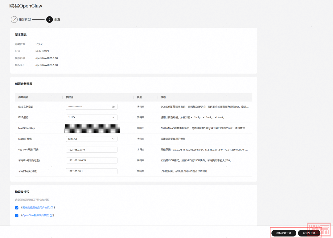This screenshot has width=333, height=238.
Task: Open the MaaS的模型 dropdown showing Kimi-K2
Action: [91, 139]
